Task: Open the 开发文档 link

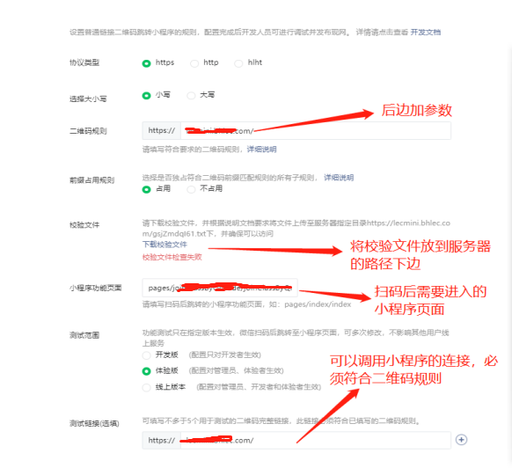Action: (x=426, y=32)
